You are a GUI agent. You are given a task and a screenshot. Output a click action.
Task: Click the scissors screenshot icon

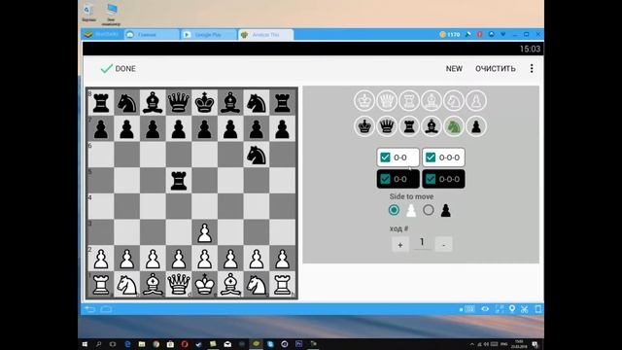pyautogui.click(x=525, y=309)
